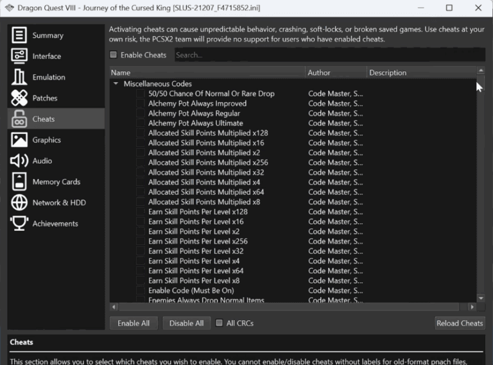The image size is (493, 365).
Task: Tick Enable Code (Must Be On) checkbox
Action: click(141, 291)
